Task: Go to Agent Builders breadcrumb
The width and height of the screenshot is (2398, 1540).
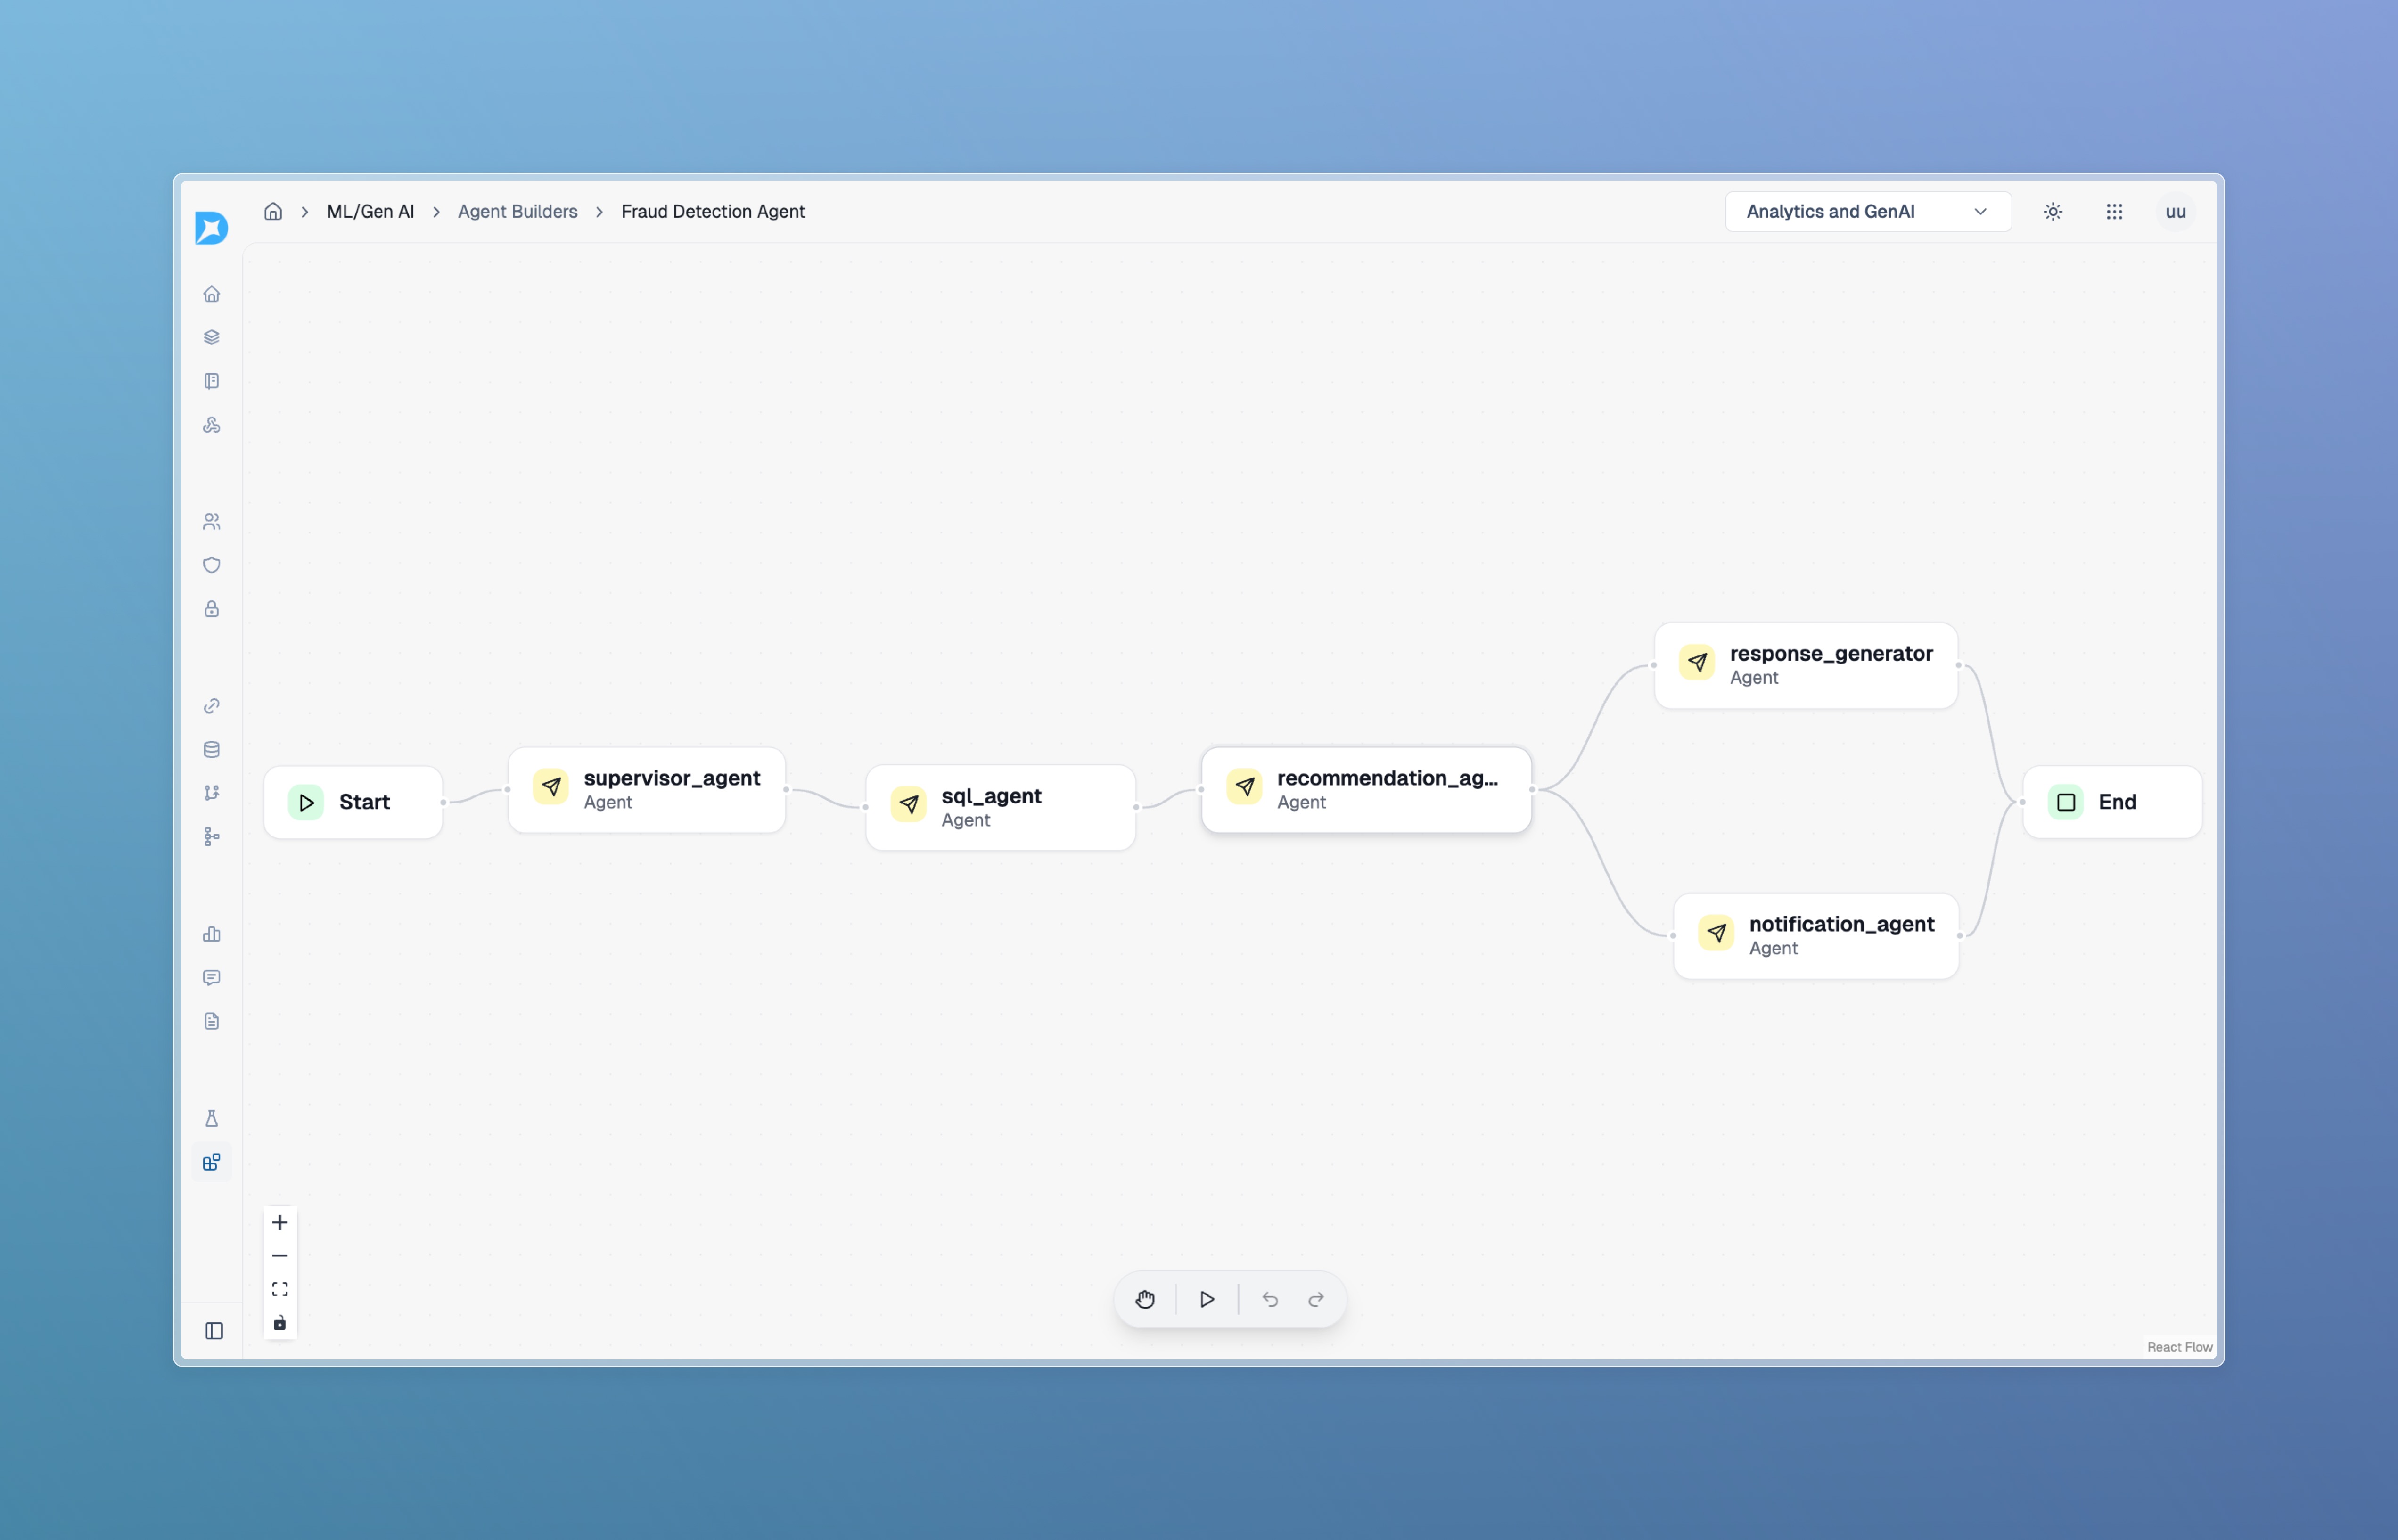Action: 517,211
